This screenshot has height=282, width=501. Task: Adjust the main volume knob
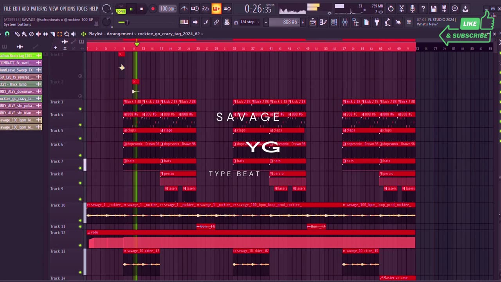click(106, 9)
